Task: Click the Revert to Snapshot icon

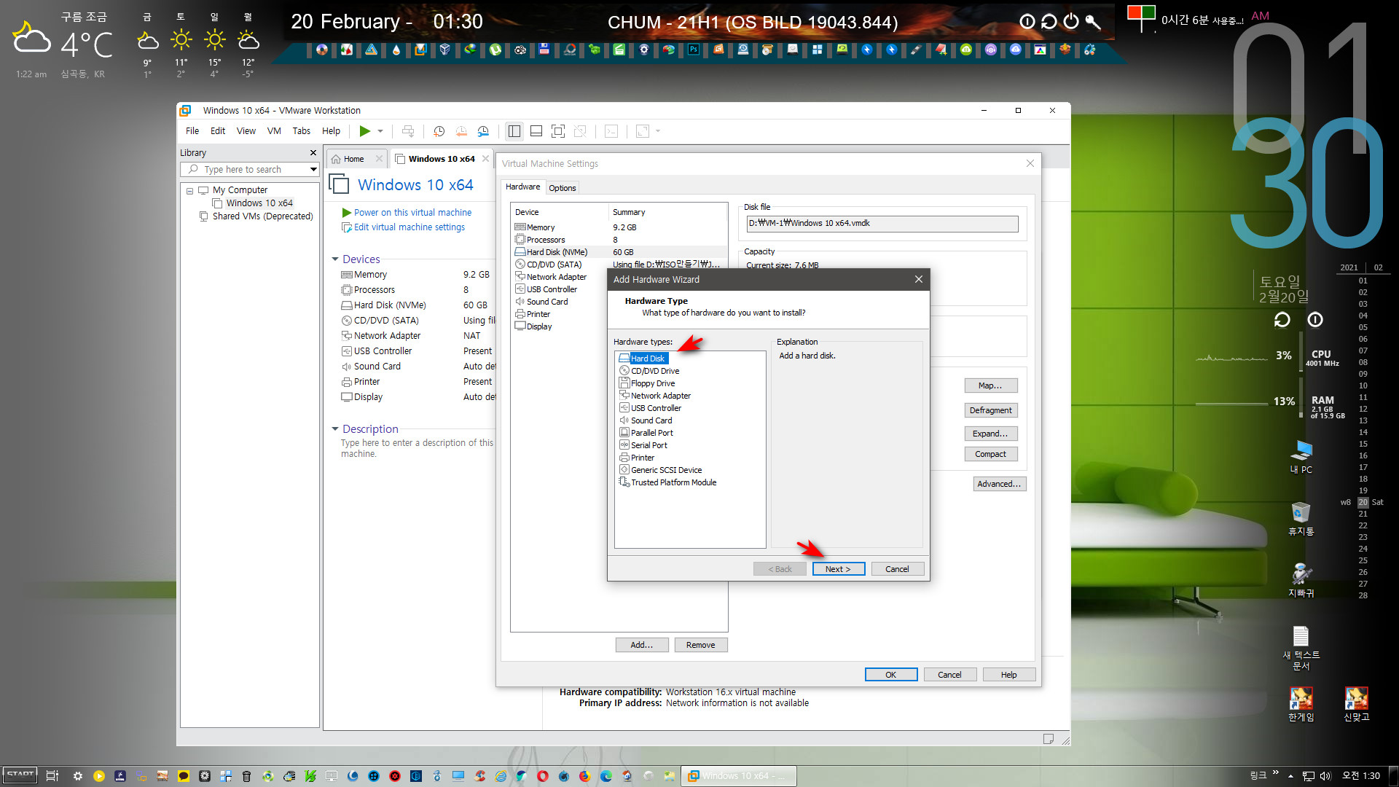Action: point(461,131)
